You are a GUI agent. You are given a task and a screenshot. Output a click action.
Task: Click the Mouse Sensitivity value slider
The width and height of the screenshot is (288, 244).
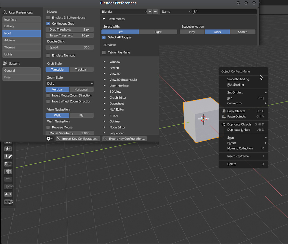point(69,133)
